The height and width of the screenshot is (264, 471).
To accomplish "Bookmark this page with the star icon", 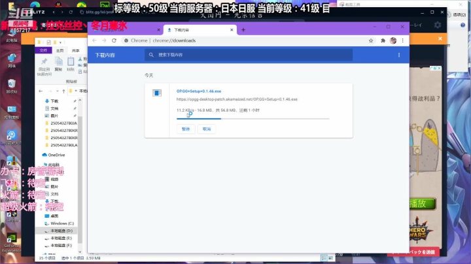I will pos(371,41).
